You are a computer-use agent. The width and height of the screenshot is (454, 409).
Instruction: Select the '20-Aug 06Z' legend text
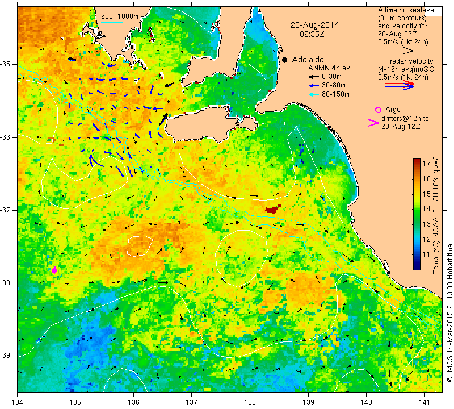[x=397, y=34]
